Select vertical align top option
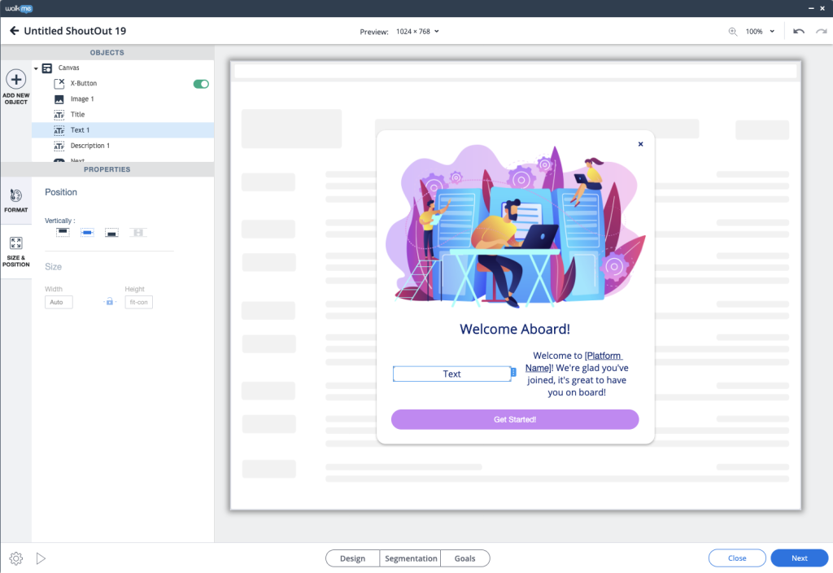 [x=63, y=233]
